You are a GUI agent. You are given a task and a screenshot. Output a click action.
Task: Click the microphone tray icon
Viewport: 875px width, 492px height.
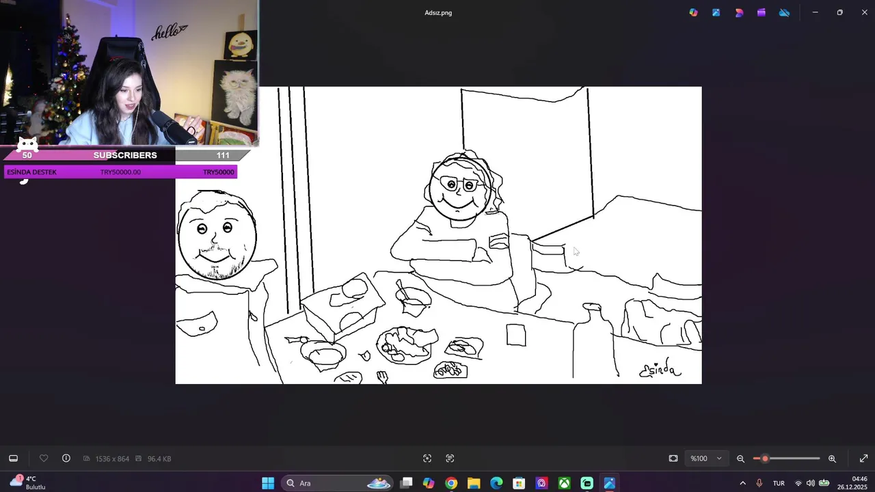point(759,483)
